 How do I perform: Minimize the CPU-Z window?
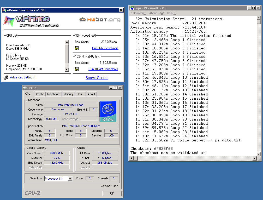coord(111,88)
